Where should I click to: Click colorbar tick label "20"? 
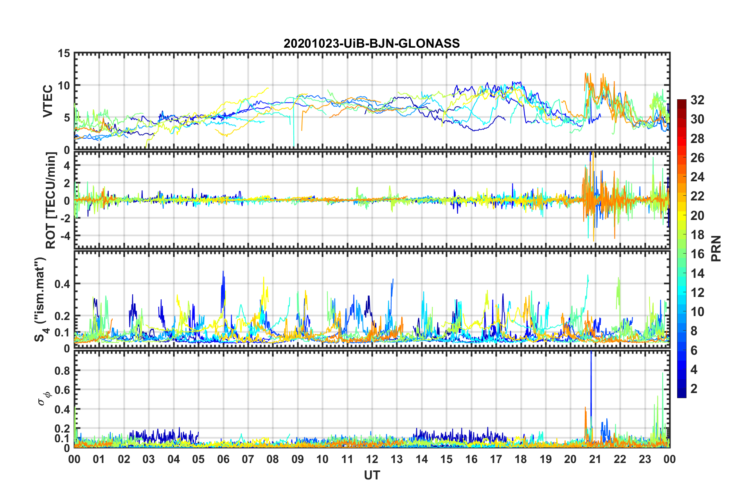[x=697, y=216]
